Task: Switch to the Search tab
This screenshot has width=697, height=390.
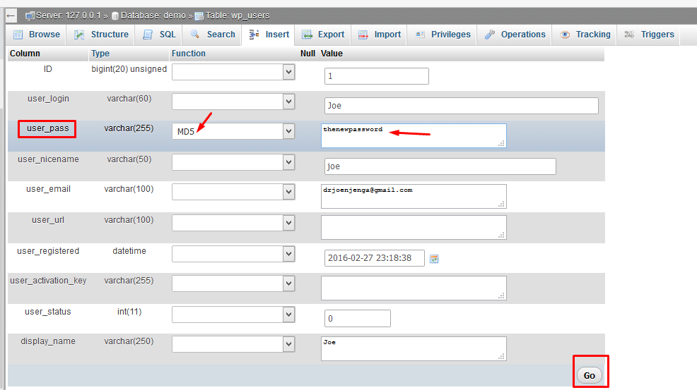Action: pyautogui.click(x=213, y=35)
